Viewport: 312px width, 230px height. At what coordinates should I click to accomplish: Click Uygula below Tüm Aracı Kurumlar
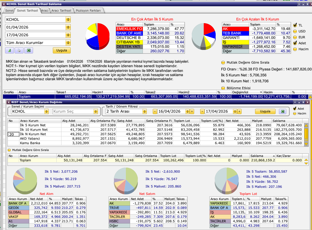pos(62,50)
